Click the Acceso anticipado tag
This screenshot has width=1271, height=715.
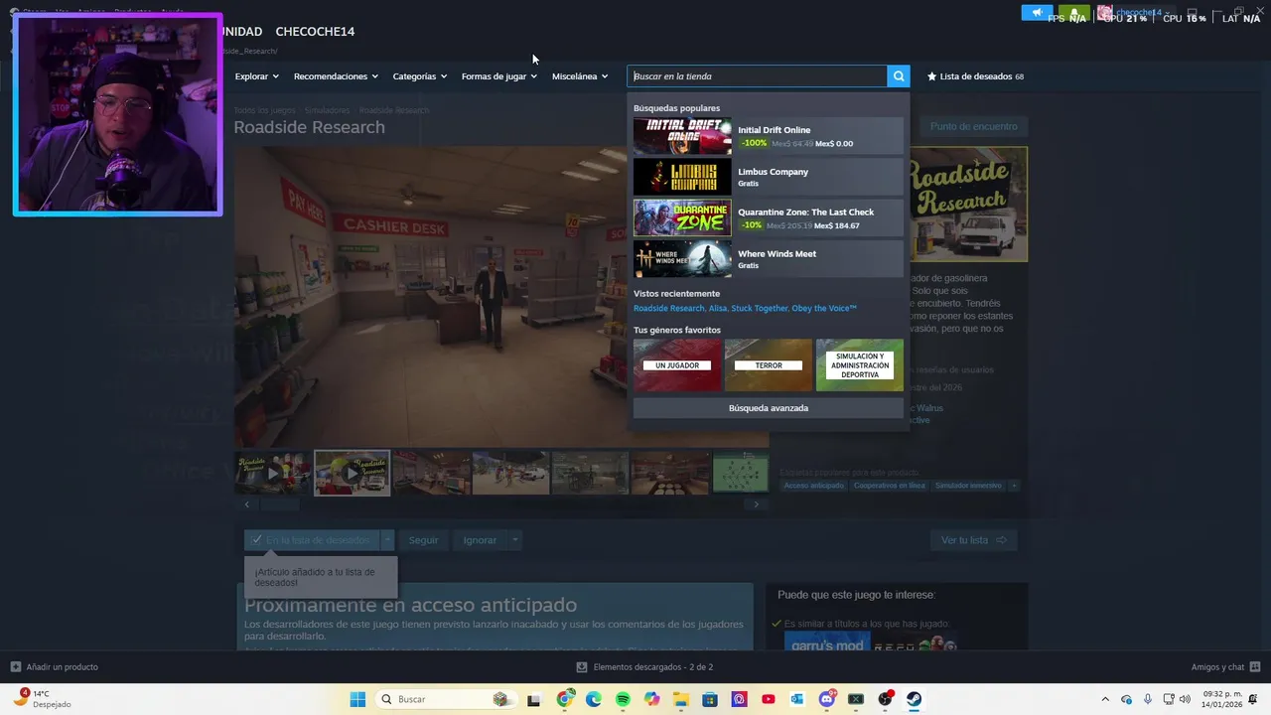813,486
